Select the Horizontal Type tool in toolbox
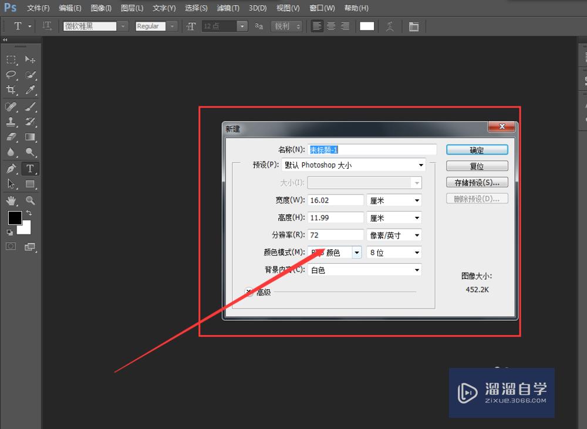587x429 pixels. [x=30, y=169]
